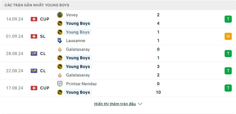The height and width of the screenshot is (114, 236).
Task: Click the Swiss flag next to SL
Action: tap(34, 36)
